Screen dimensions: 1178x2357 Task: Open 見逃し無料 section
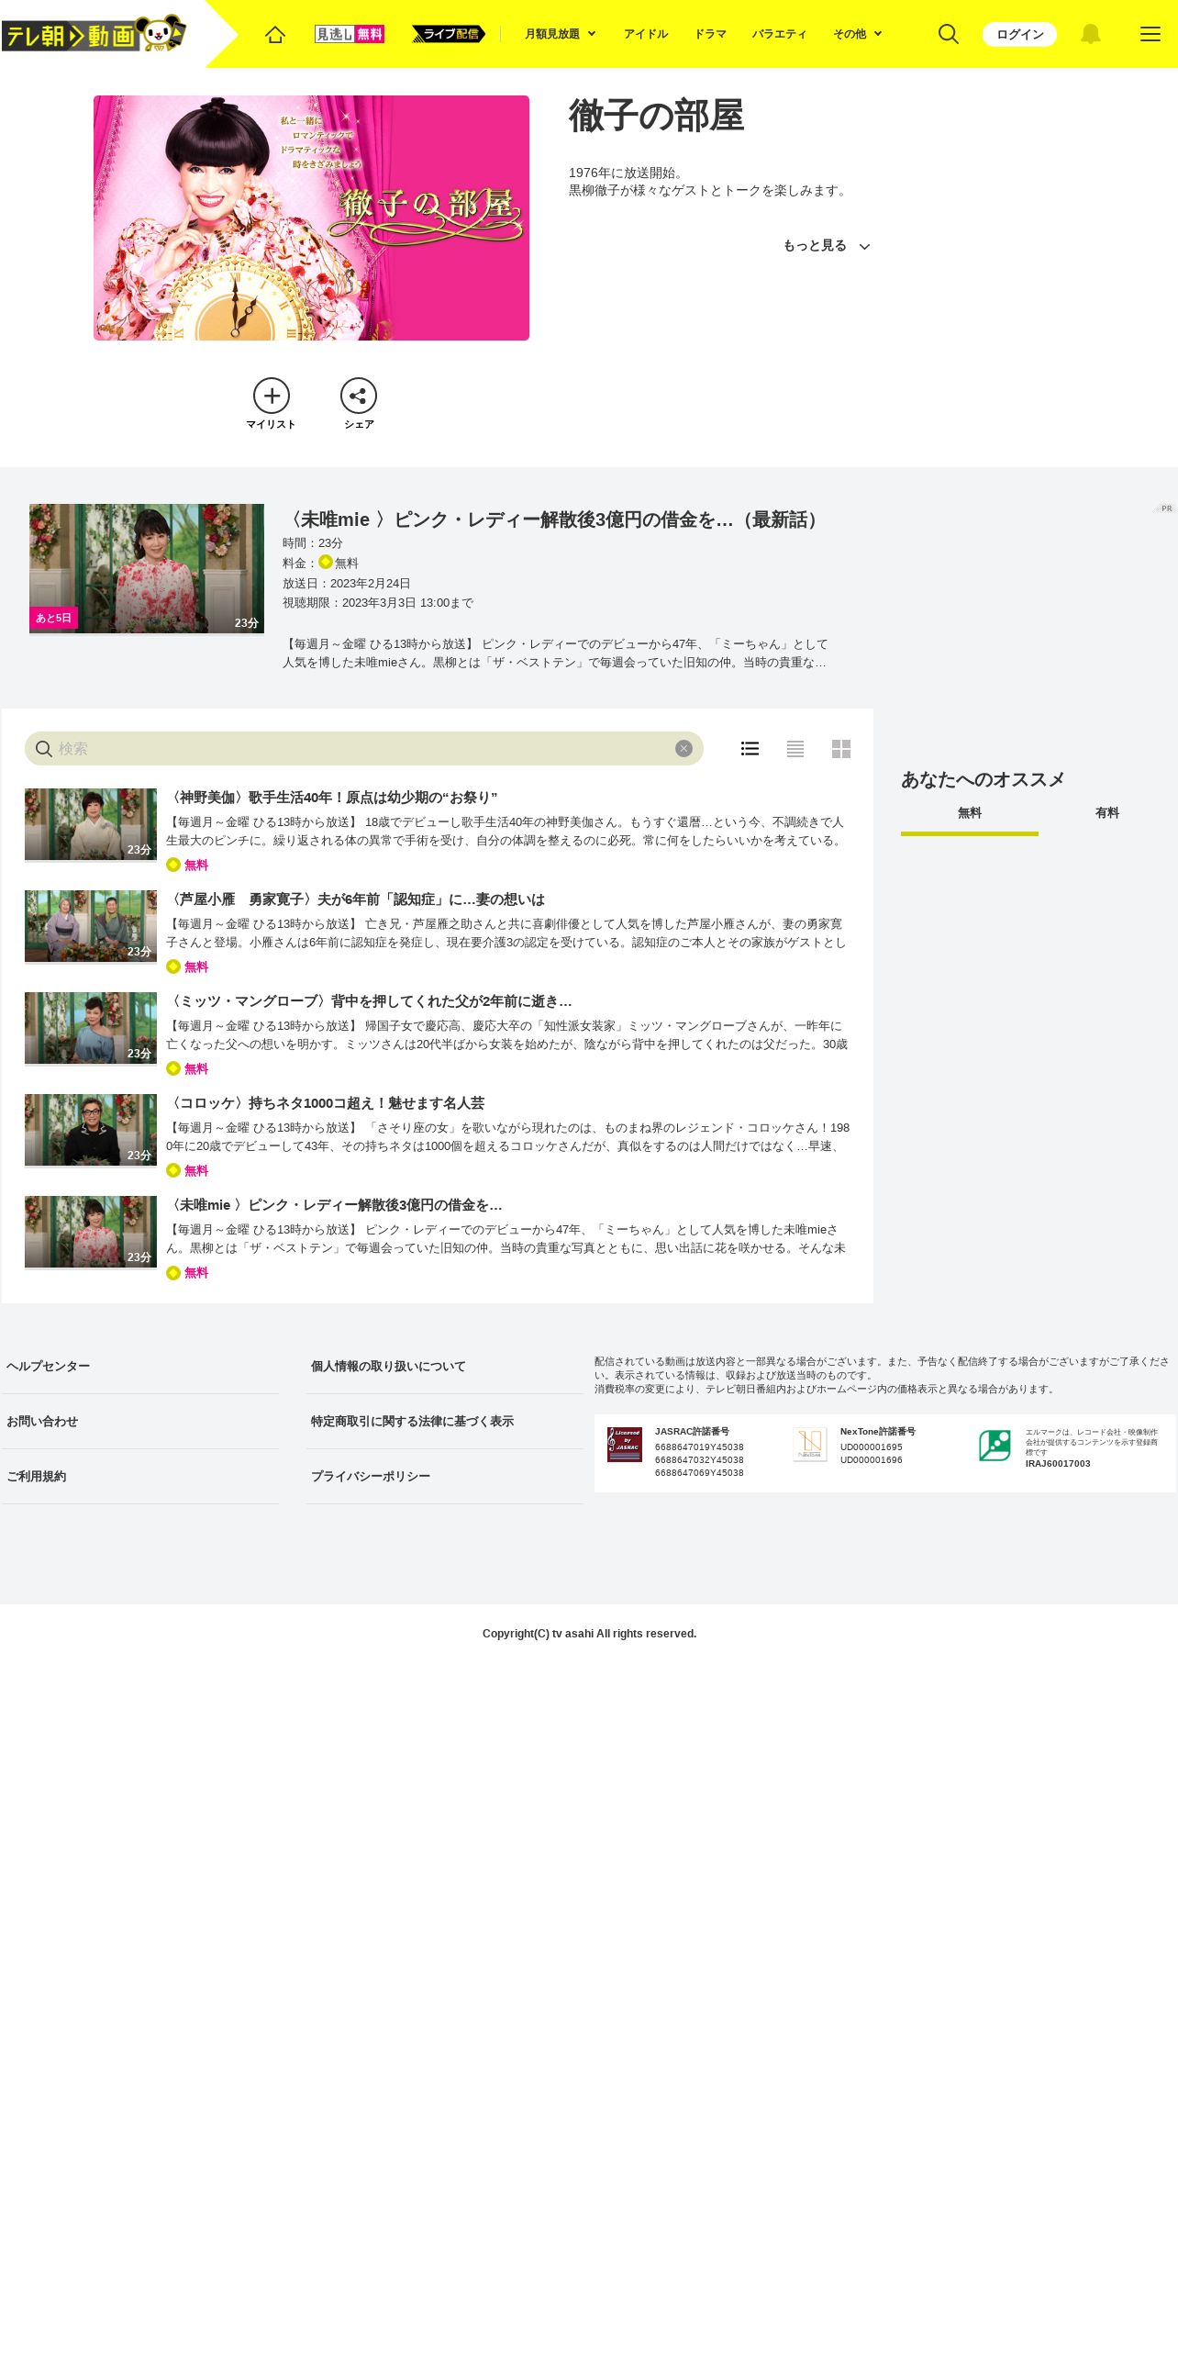[349, 34]
